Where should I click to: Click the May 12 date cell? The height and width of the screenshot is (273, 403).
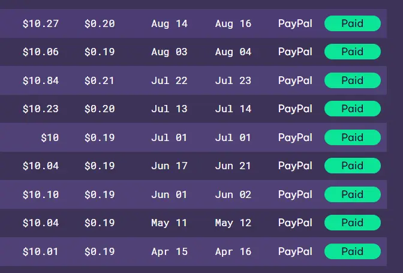233,223
